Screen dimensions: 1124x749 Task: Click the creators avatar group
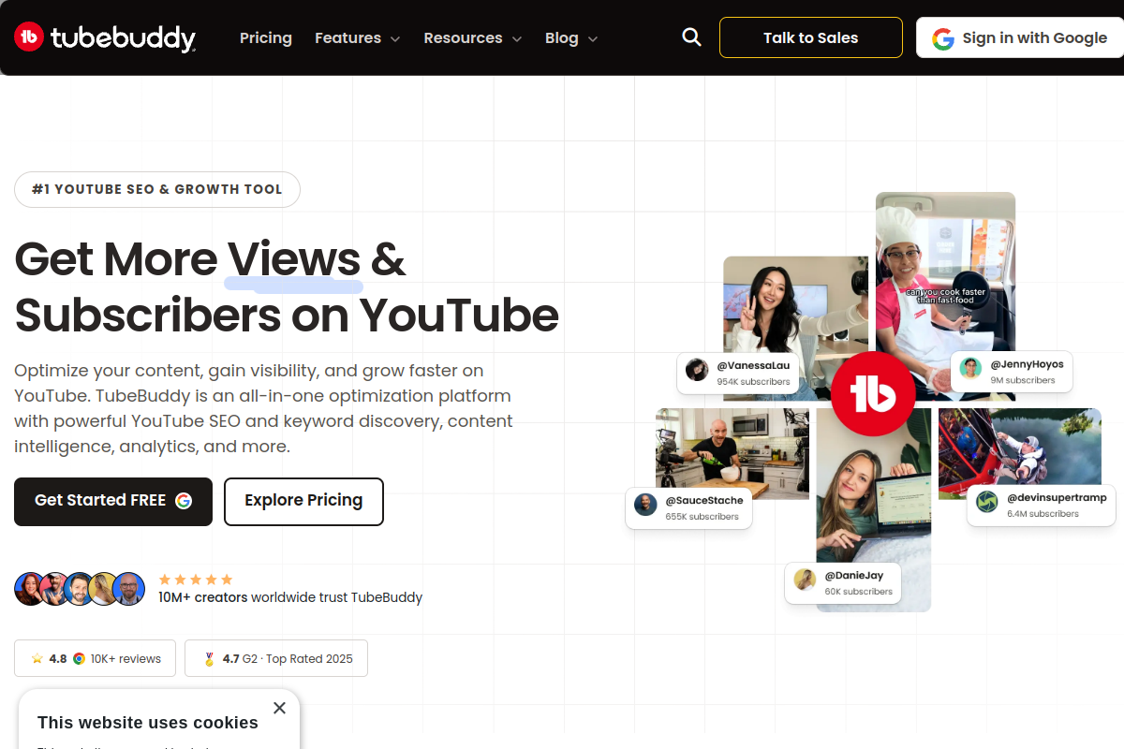click(80, 589)
